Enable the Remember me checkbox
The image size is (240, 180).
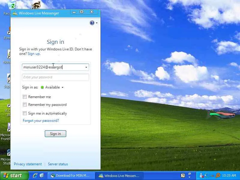point(25,97)
